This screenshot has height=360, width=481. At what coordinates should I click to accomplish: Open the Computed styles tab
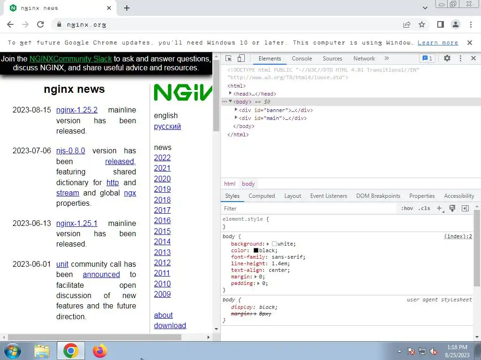262,196
